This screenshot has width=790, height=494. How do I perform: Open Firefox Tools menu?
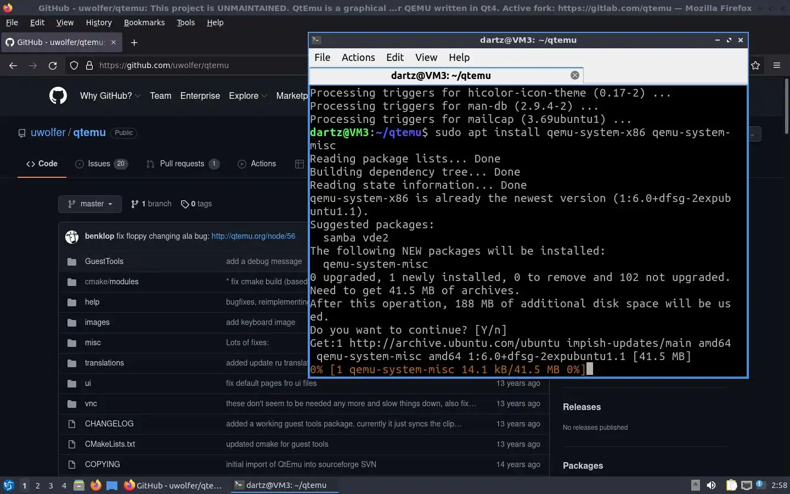185,23
